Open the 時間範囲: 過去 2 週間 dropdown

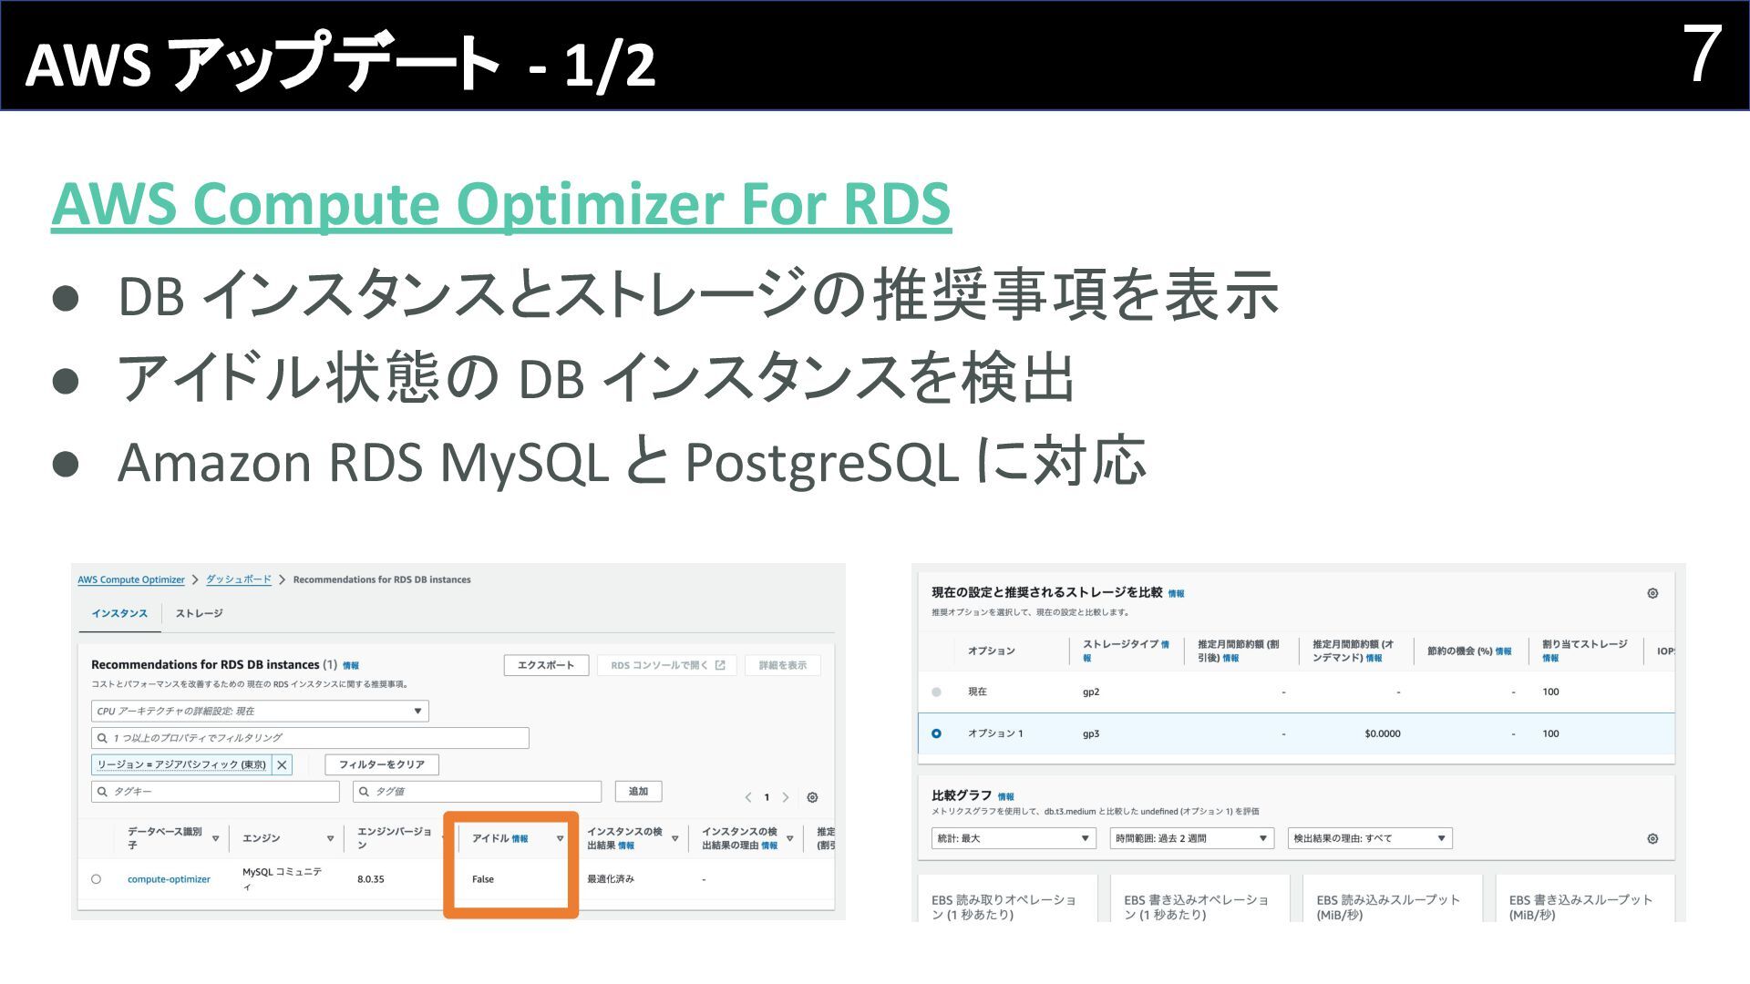[1192, 838]
